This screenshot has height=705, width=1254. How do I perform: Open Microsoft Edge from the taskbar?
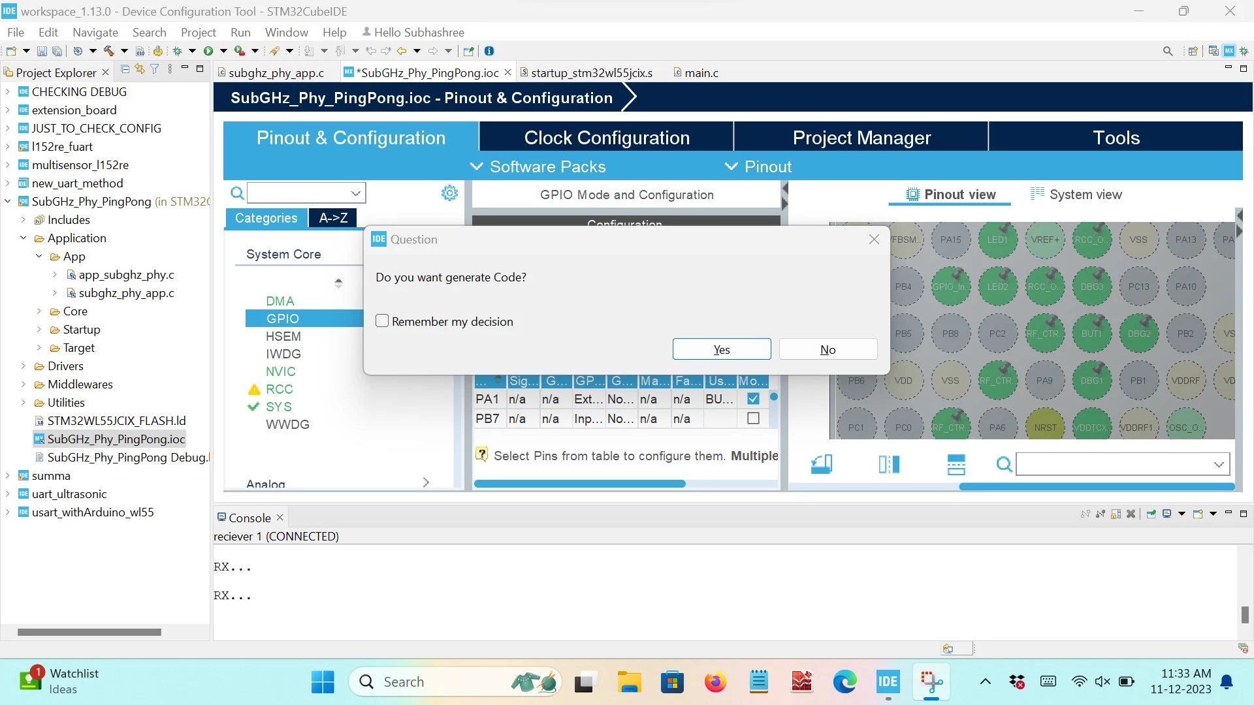(844, 682)
